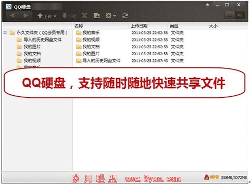Maximize the QQ硬盘 window
The height and width of the screenshot is (184, 251).
(x=227, y=5)
